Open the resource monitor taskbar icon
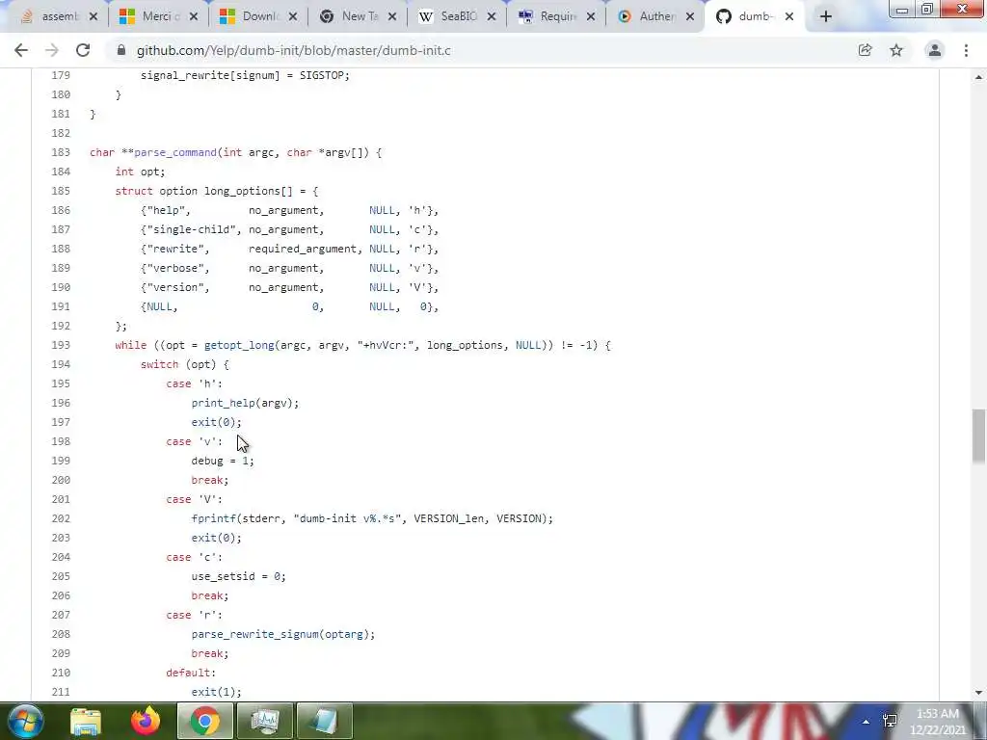Image resolution: width=987 pixels, height=740 pixels. (265, 721)
